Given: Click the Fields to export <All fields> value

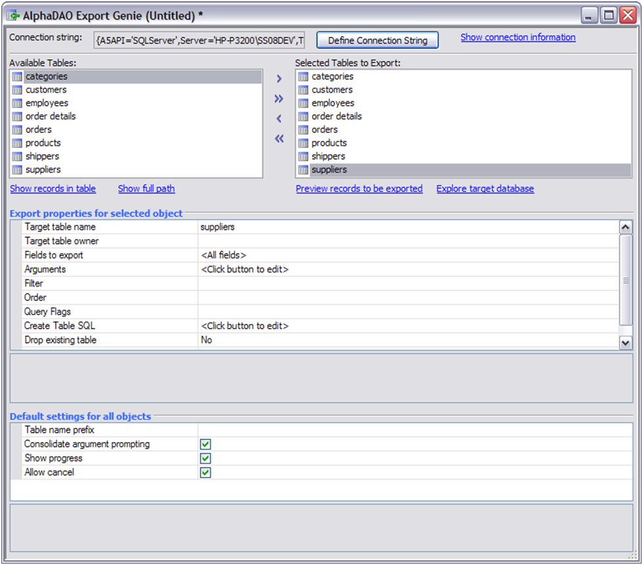Looking at the screenshot, I should [409, 255].
